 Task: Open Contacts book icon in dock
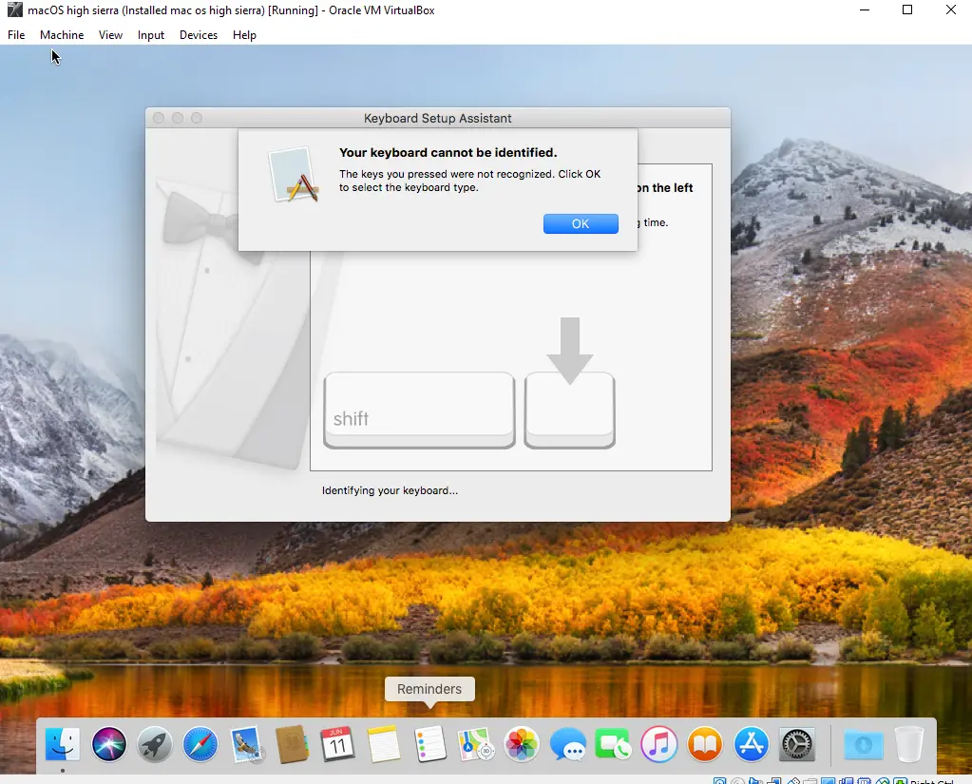[292, 744]
